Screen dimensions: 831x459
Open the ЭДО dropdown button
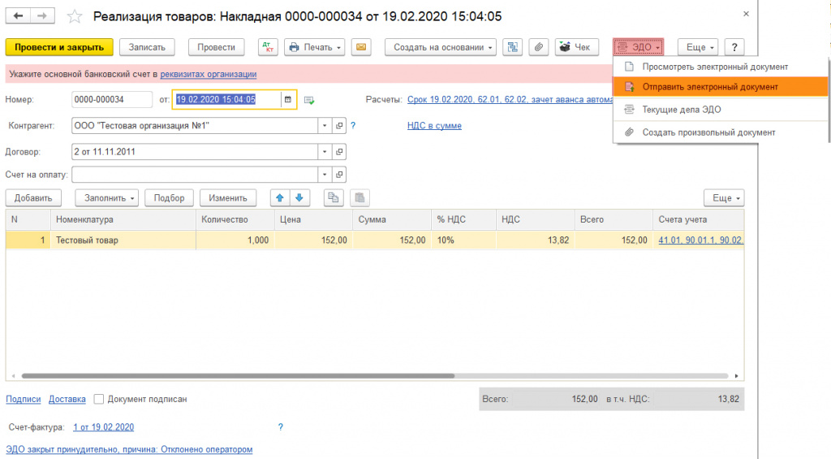pyautogui.click(x=638, y=47)
